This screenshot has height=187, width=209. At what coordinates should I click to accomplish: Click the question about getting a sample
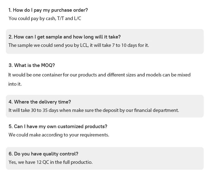click(65, 37)
